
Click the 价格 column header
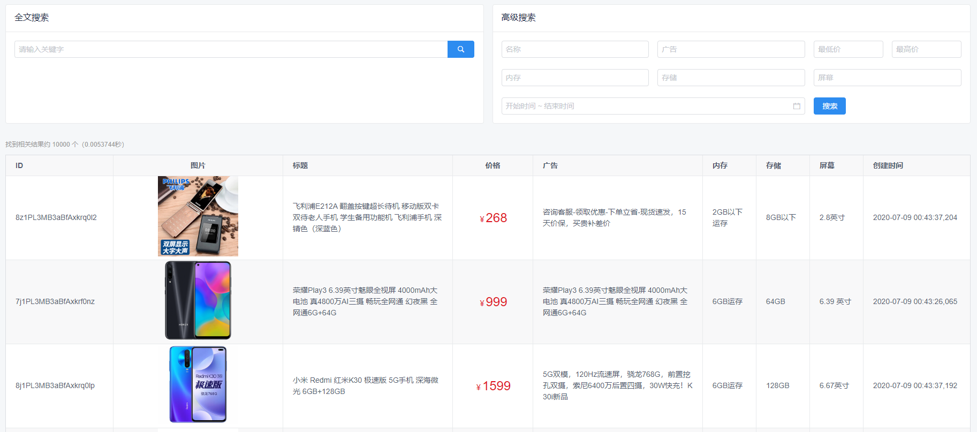click(493, 165)
